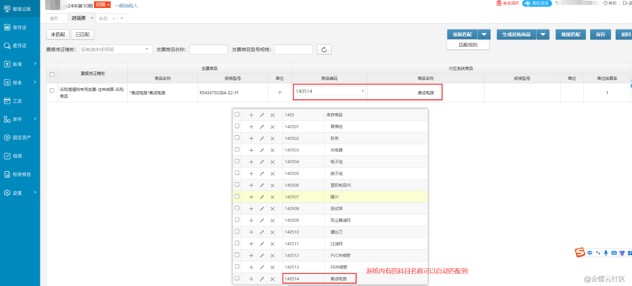632x286 pixels.
Task: Click the Sogou IME microphone icon
Action: [x=606, y=253]
